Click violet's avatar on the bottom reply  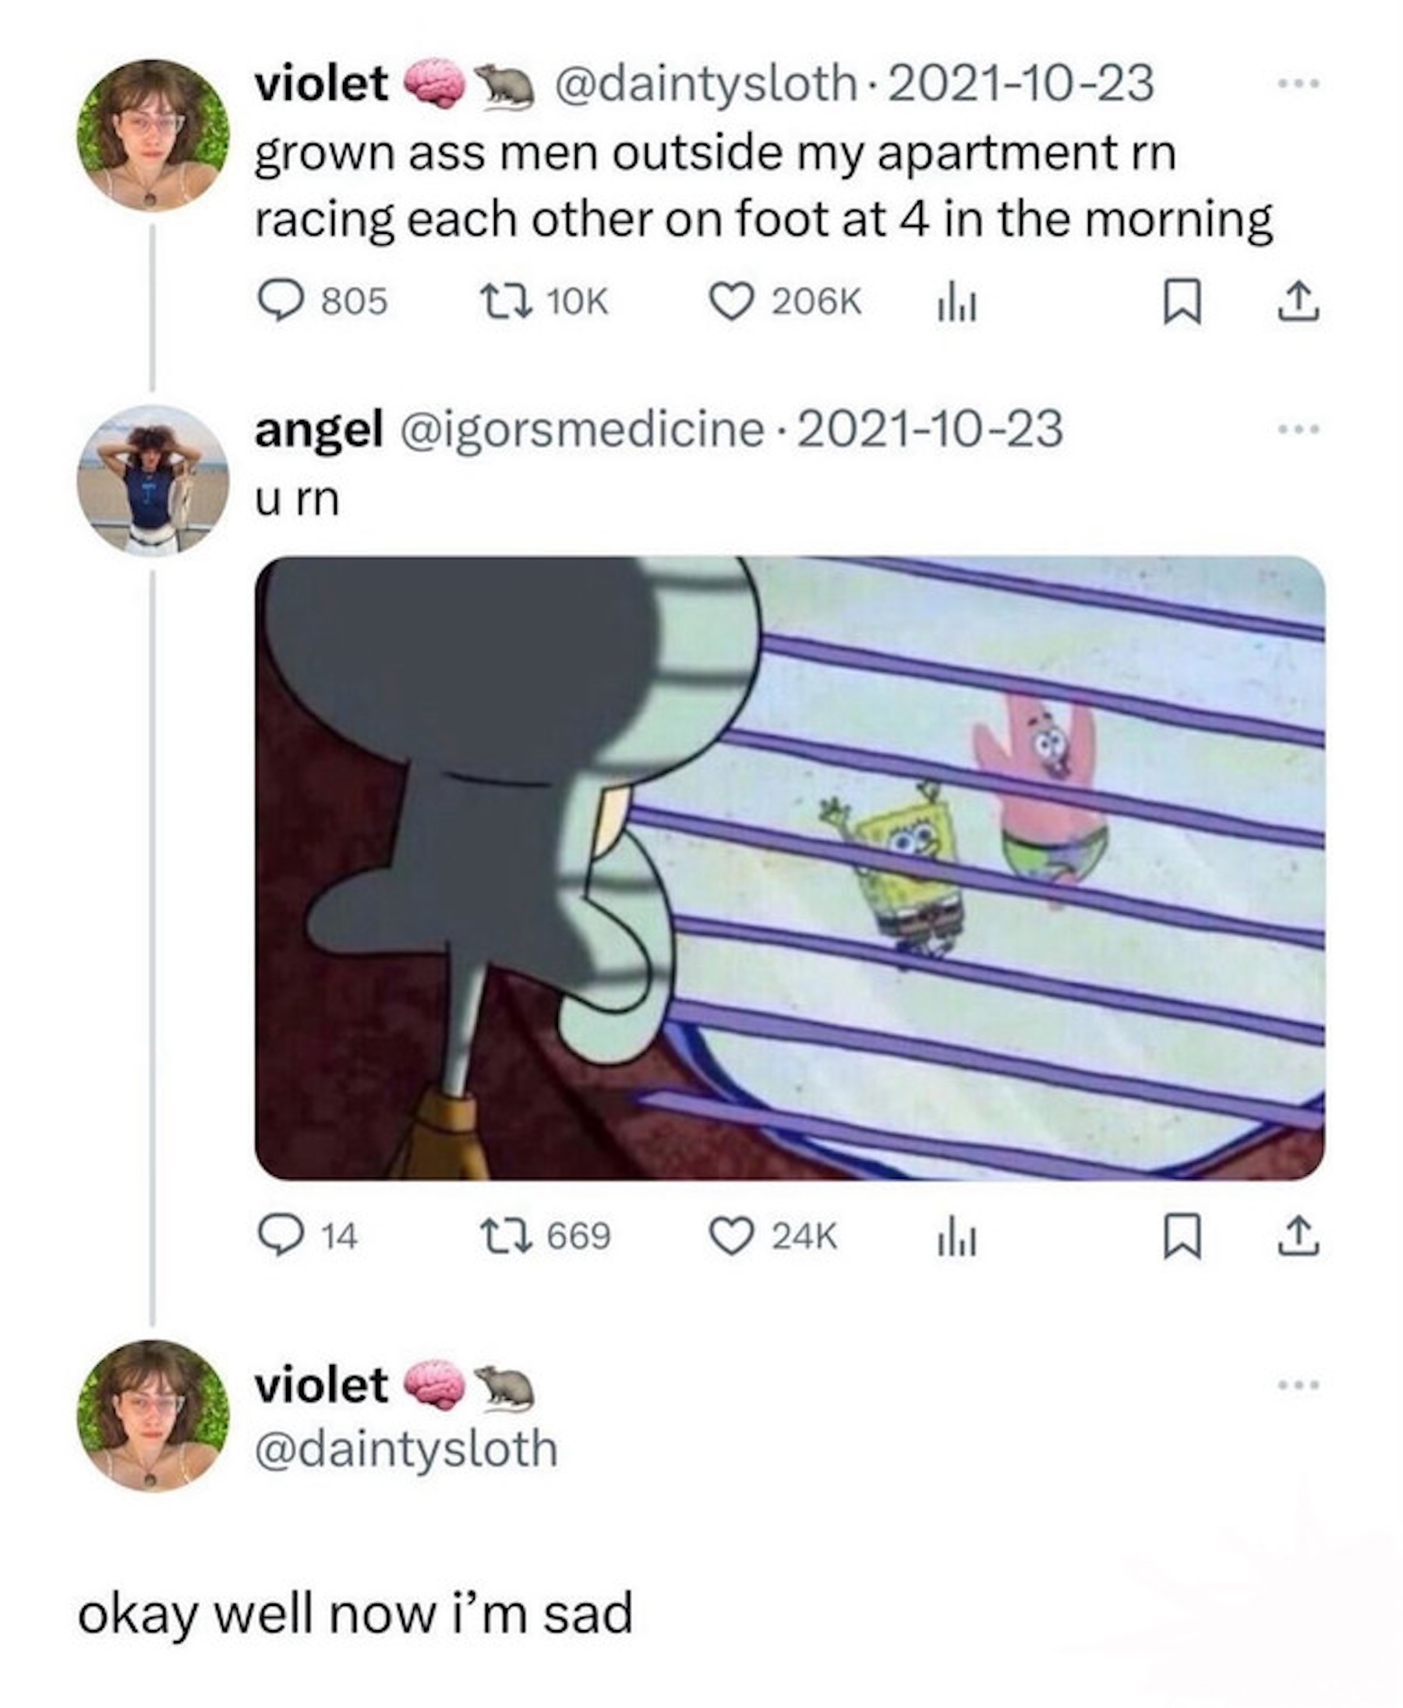[x=152, y=1416]
